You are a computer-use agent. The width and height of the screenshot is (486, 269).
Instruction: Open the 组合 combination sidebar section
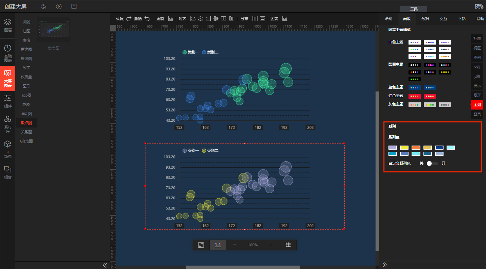click(x=7, y=172)
